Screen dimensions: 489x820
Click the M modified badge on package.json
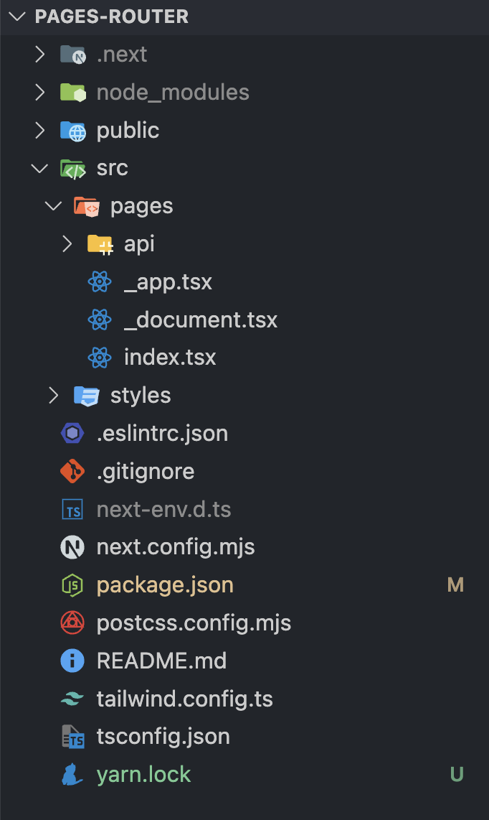coord(455,585)
